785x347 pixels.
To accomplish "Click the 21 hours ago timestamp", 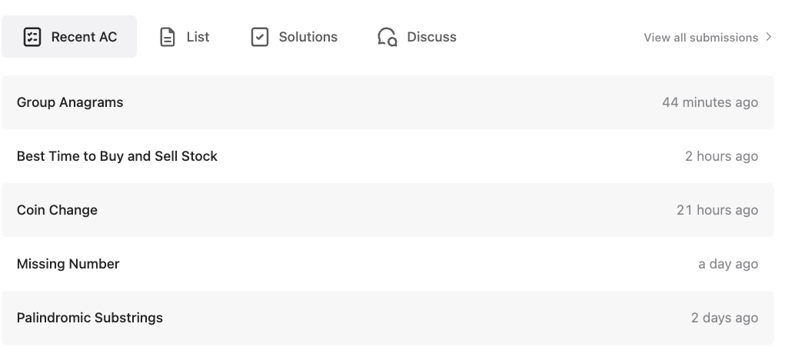I will point(717,210).
